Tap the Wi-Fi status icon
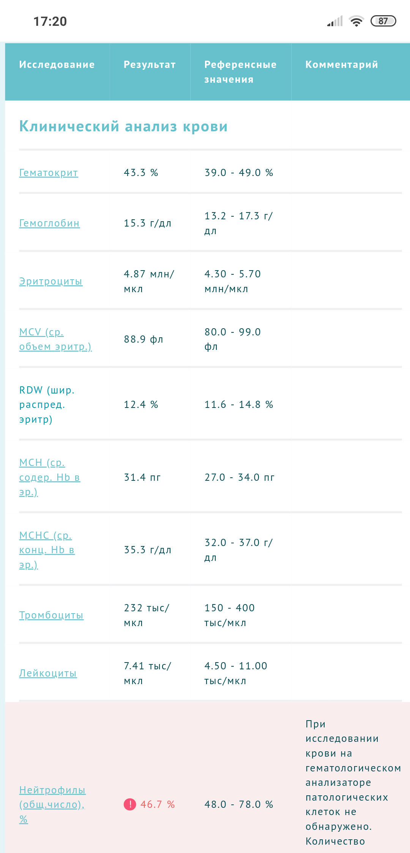 pyautogui.click(x=356, y=21)
